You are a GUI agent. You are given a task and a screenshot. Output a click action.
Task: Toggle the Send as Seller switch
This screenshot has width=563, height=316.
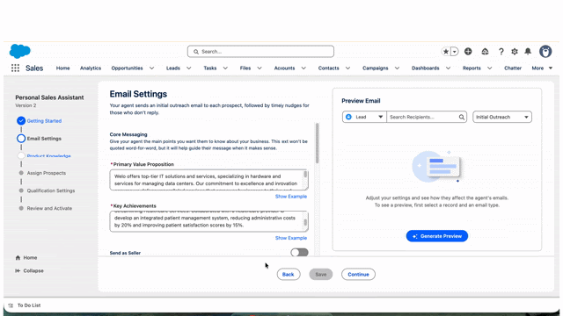(x=299, y=253)
